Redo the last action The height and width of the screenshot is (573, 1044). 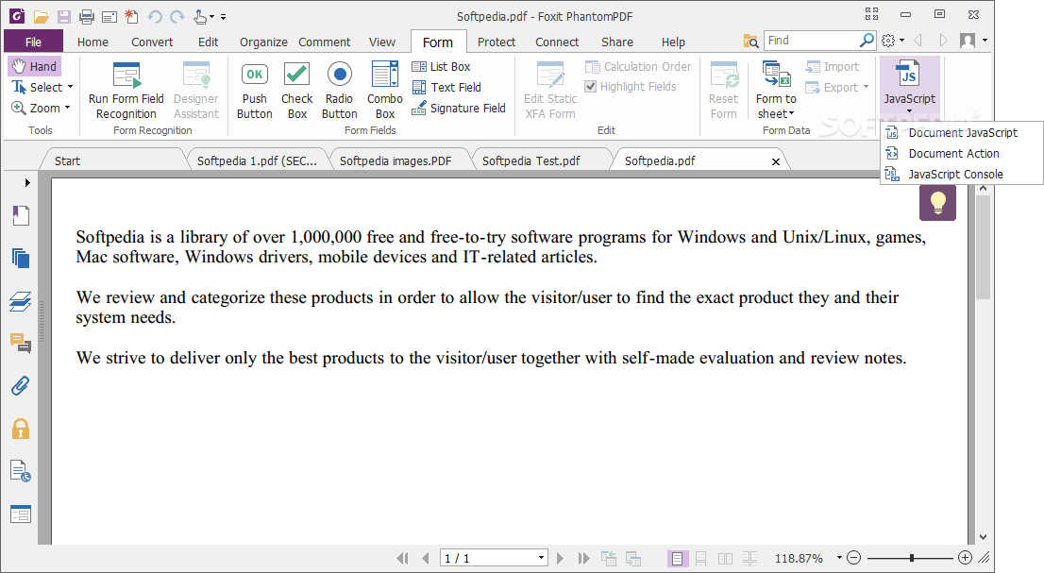pos(177,16)
